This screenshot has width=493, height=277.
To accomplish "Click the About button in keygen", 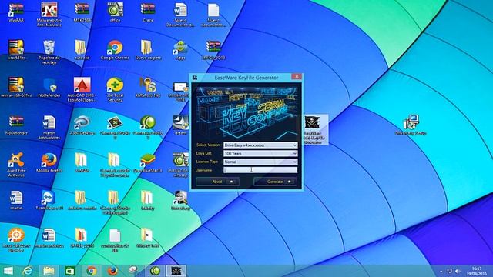I will [217, 182].
